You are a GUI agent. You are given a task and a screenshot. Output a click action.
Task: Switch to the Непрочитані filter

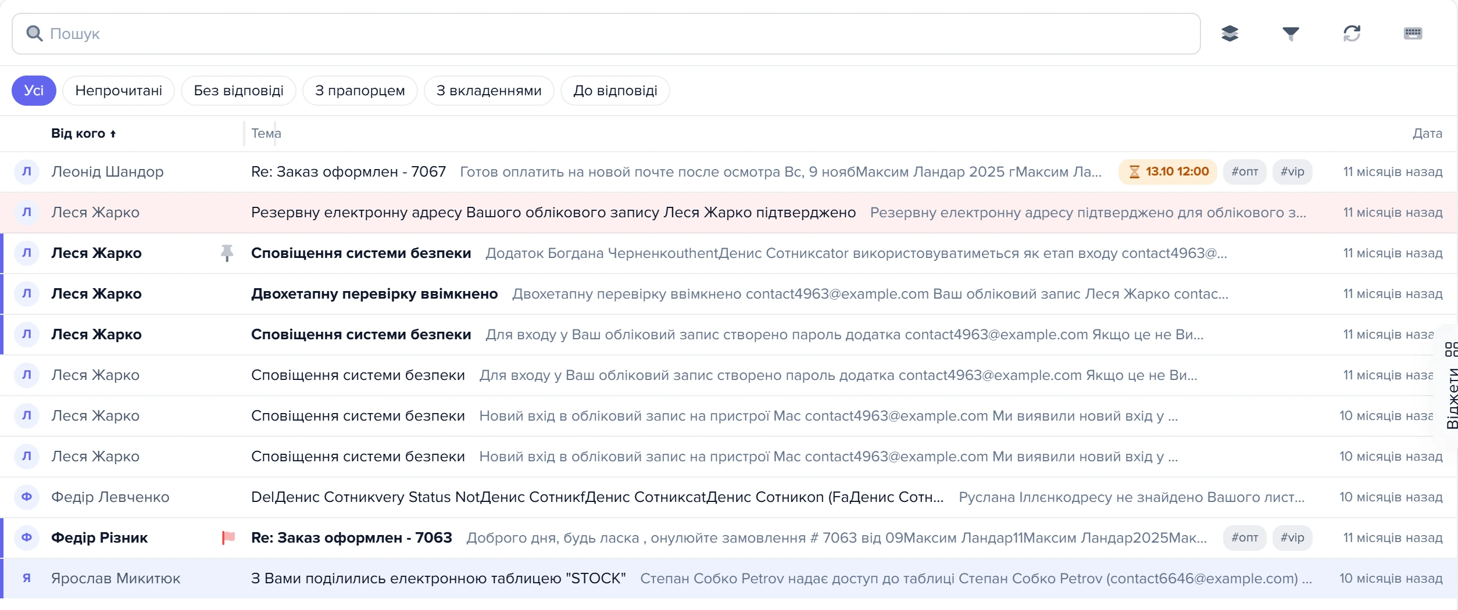[119, 91]
